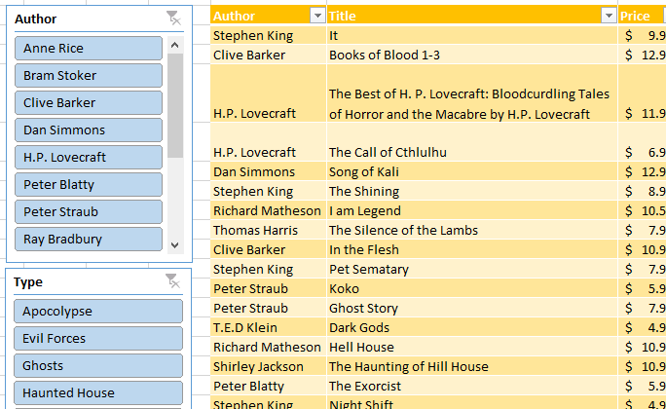Select Evil Forces type filter
This screenshot has height=409, width=666.
tap(98, 339)
